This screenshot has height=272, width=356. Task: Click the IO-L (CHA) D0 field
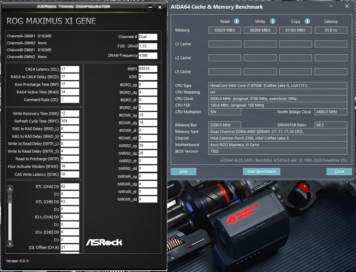[x=70, y=217]
